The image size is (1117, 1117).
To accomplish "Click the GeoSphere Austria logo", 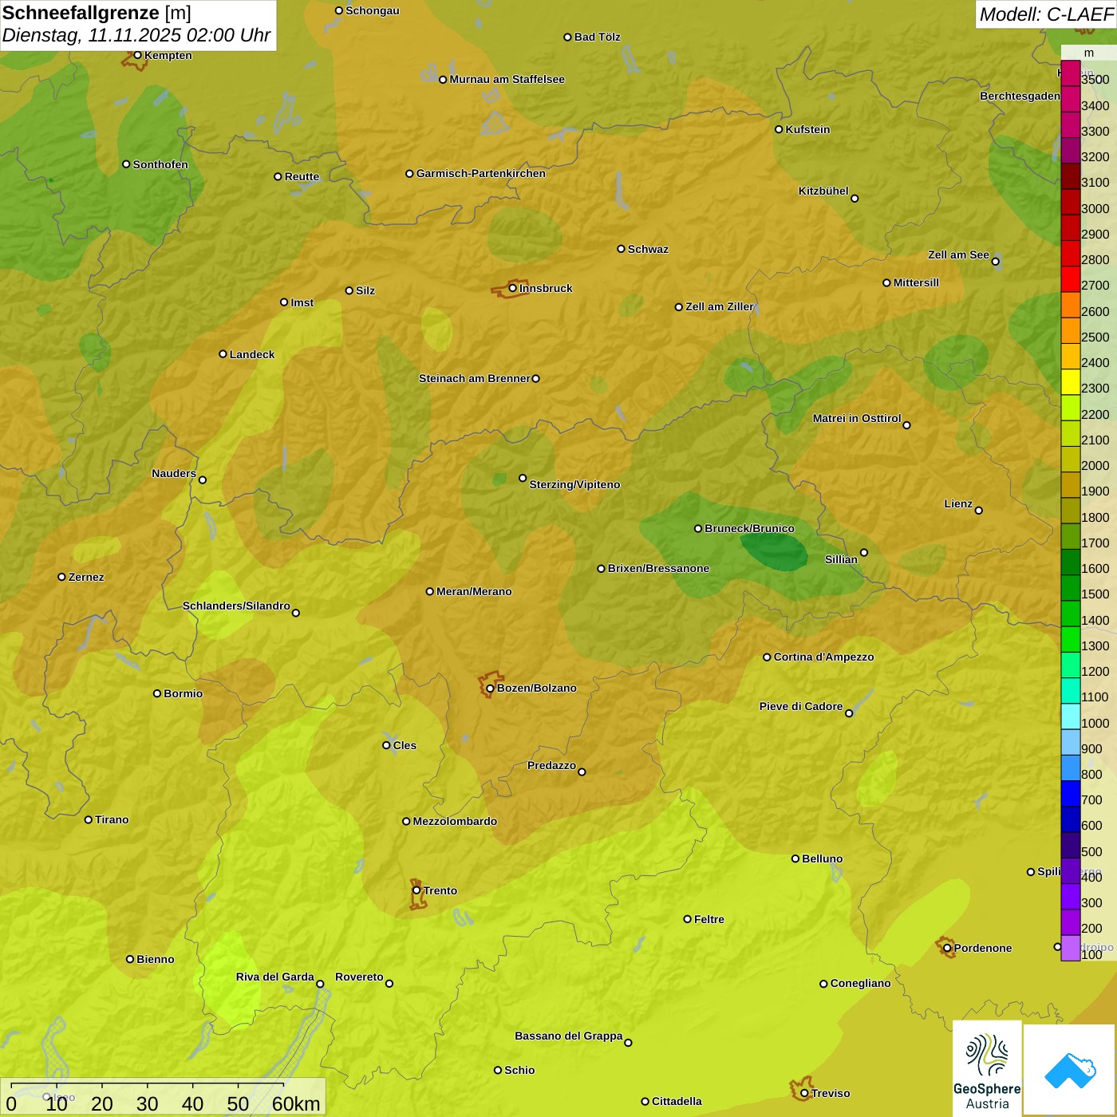I will pos(987,1068).
